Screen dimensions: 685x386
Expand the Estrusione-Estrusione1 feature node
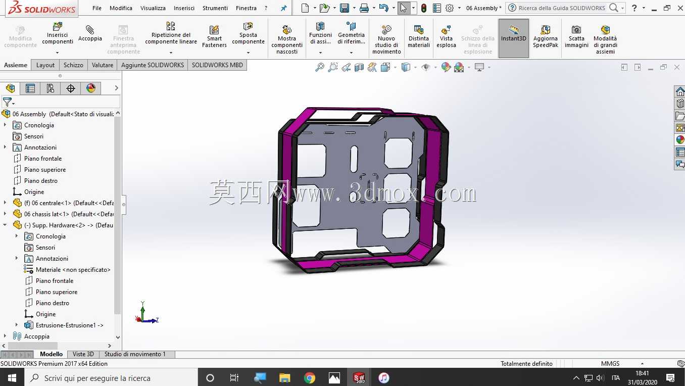[x=17, y=325]
